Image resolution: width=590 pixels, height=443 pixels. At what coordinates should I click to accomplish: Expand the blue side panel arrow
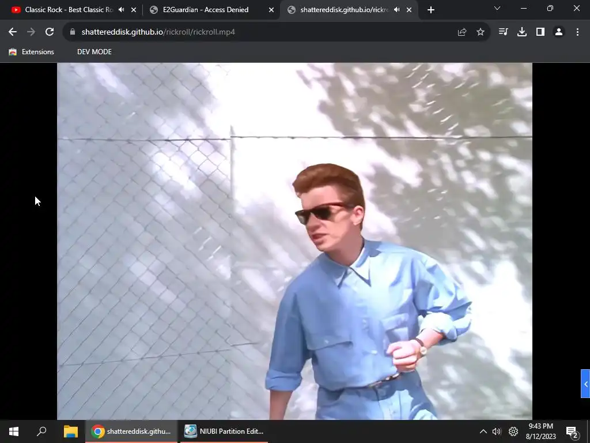[x=585, y=384]
